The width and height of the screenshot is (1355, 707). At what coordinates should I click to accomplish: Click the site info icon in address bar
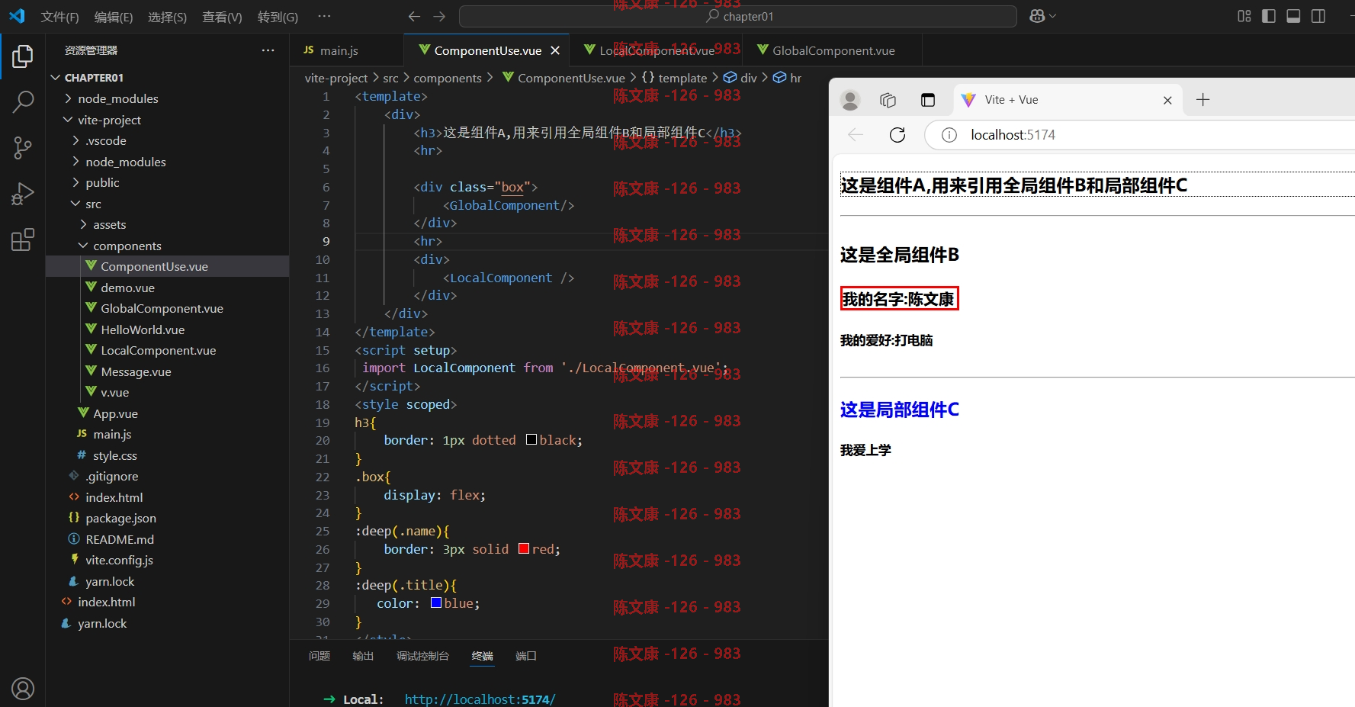(x=949, y=135)
